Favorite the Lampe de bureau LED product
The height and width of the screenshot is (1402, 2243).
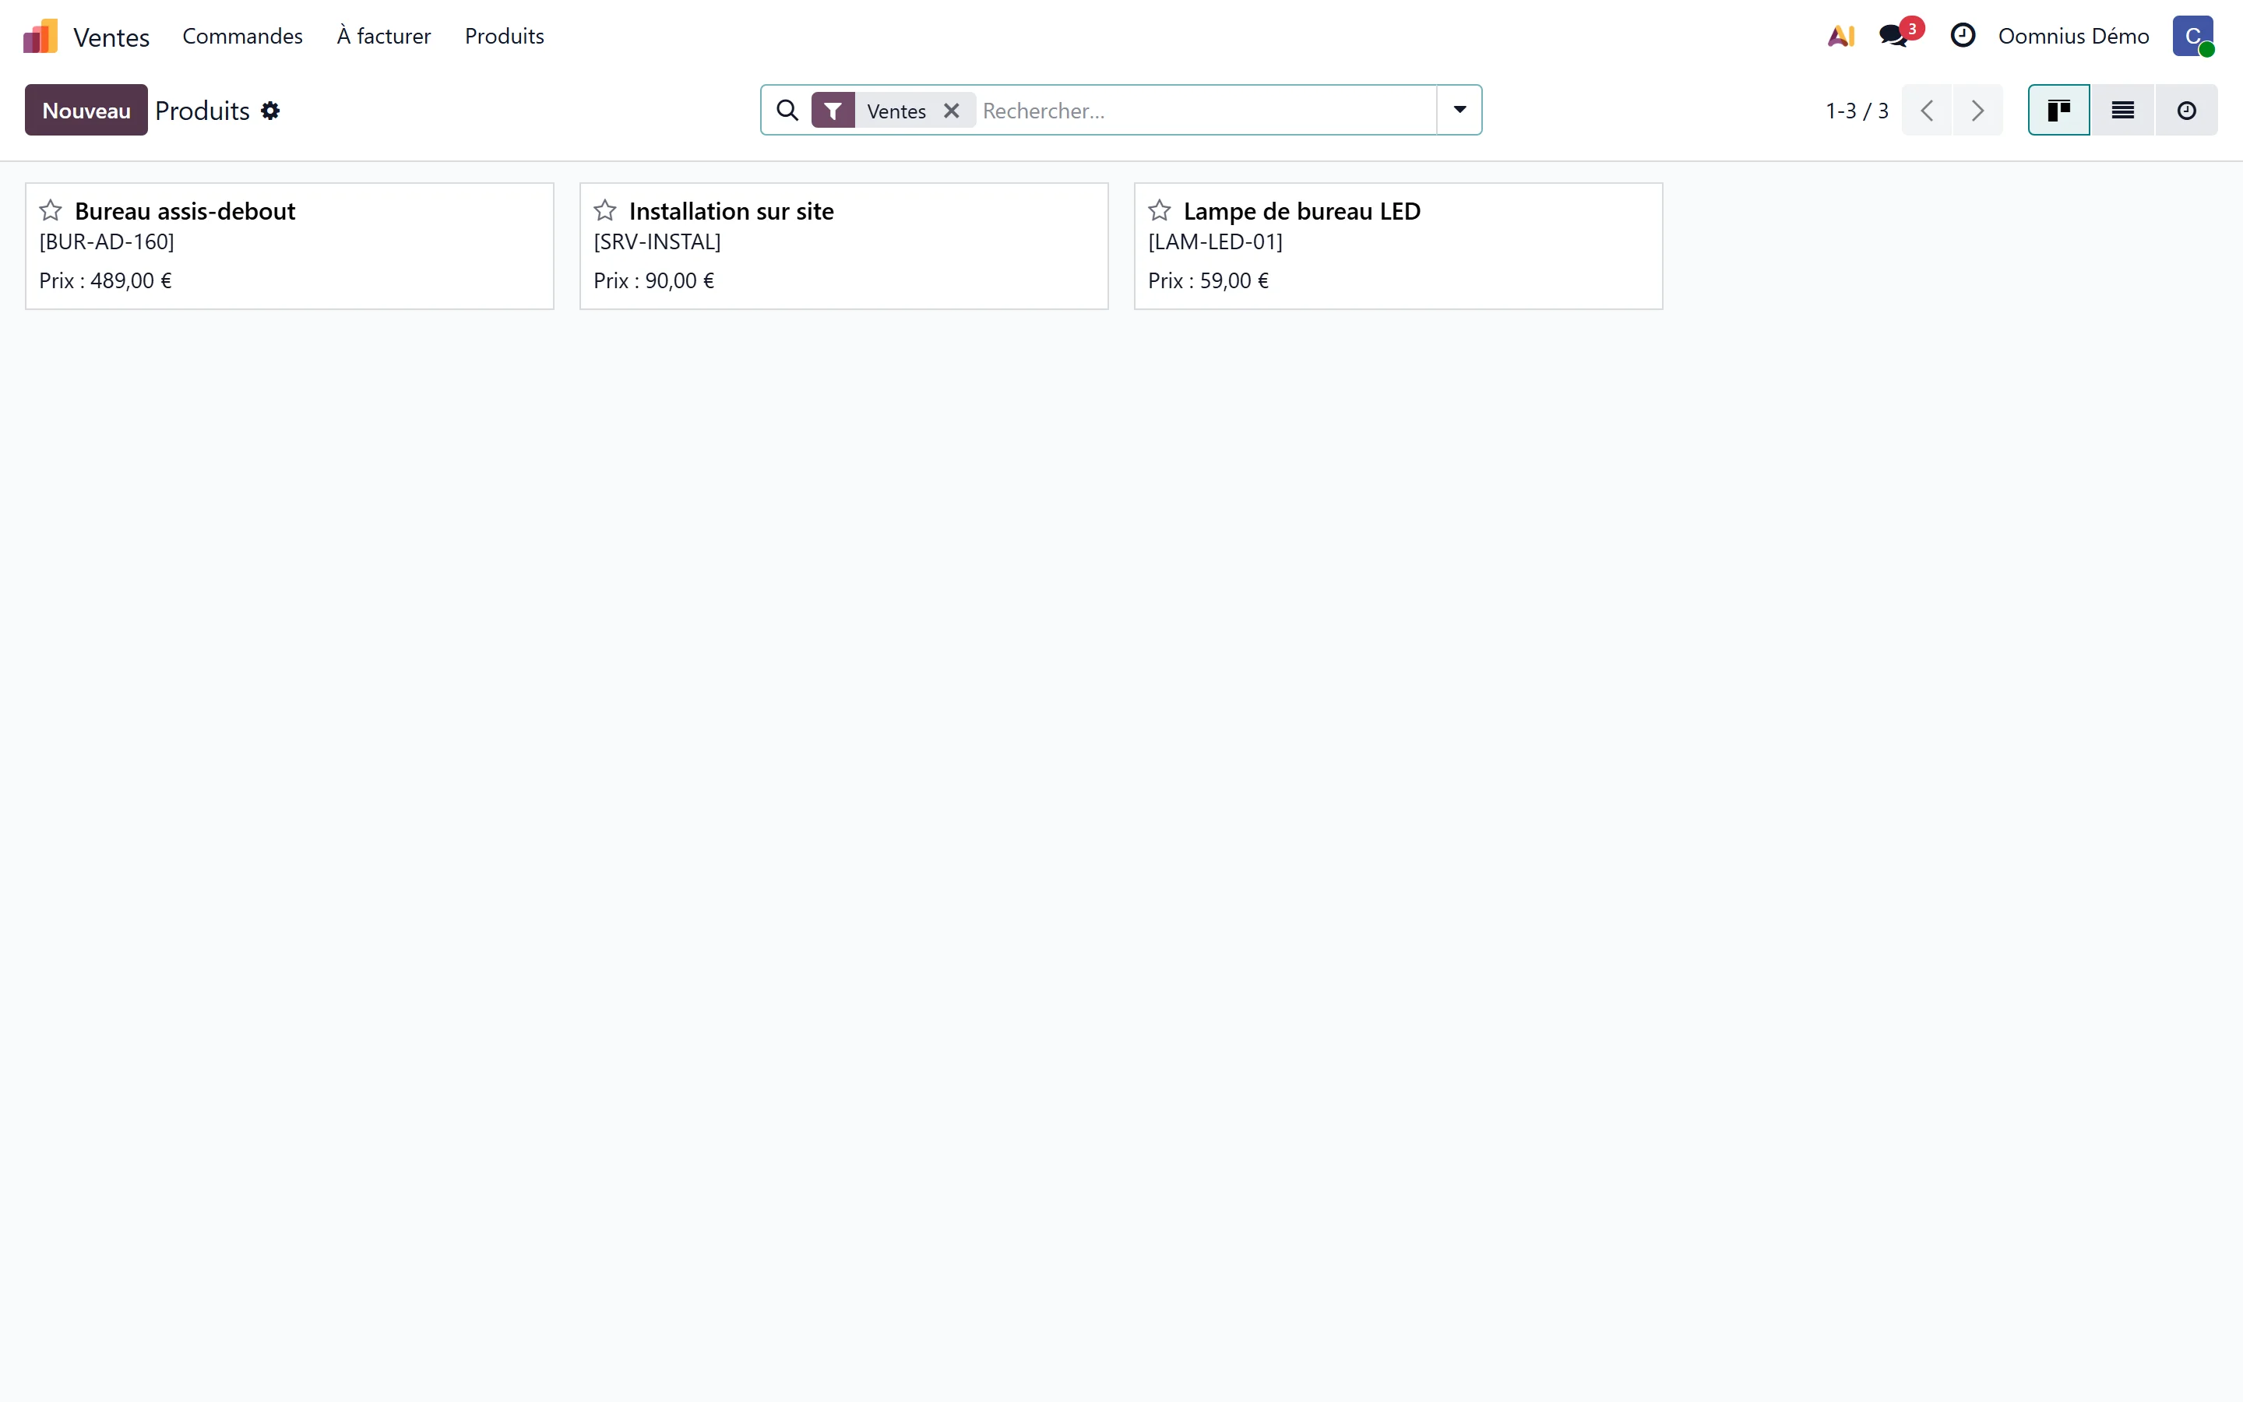[x=1160, y=210]
